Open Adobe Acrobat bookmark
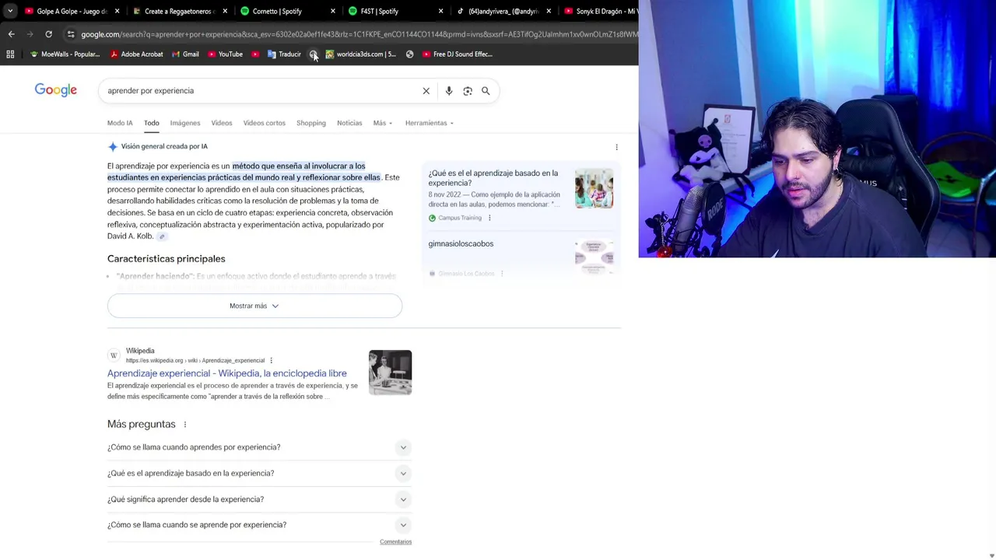 point(136,54)
